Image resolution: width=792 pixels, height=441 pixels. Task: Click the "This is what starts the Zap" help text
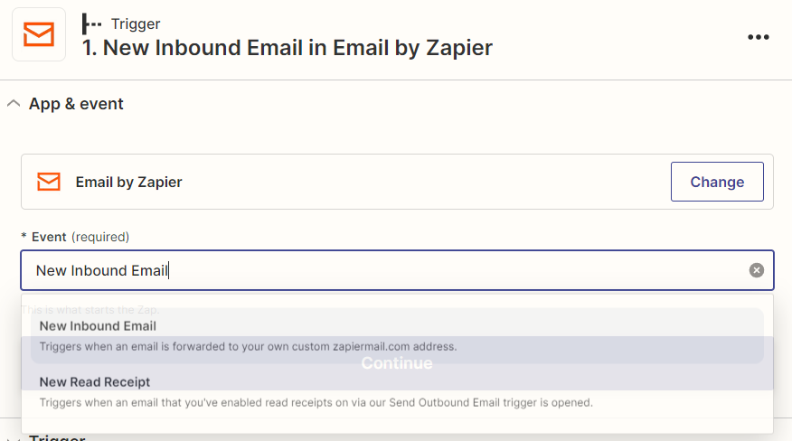90,310
